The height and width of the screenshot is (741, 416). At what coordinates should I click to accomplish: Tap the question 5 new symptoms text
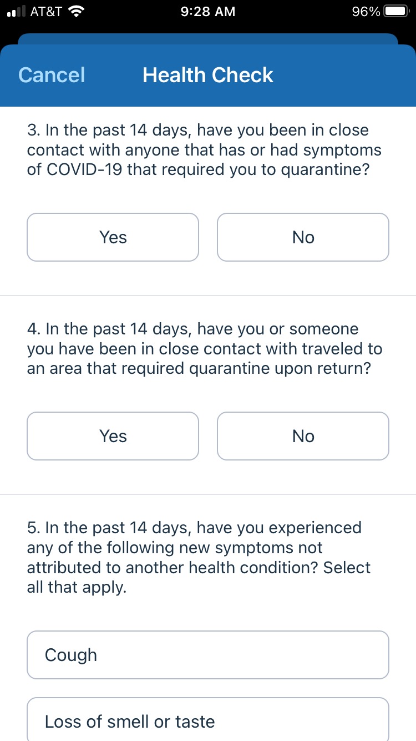coord(199,557)
